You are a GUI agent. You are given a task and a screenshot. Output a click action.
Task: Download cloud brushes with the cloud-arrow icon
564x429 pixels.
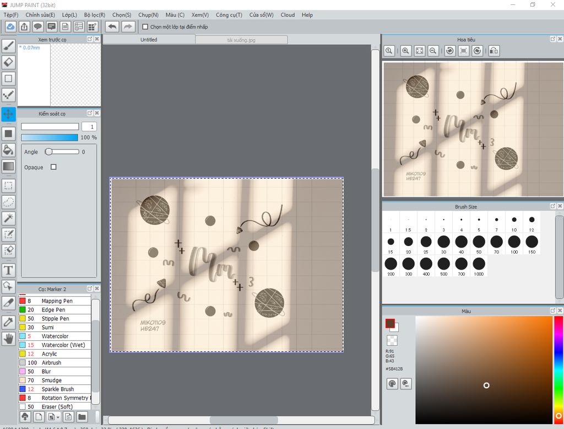click(x=25, y=417)
